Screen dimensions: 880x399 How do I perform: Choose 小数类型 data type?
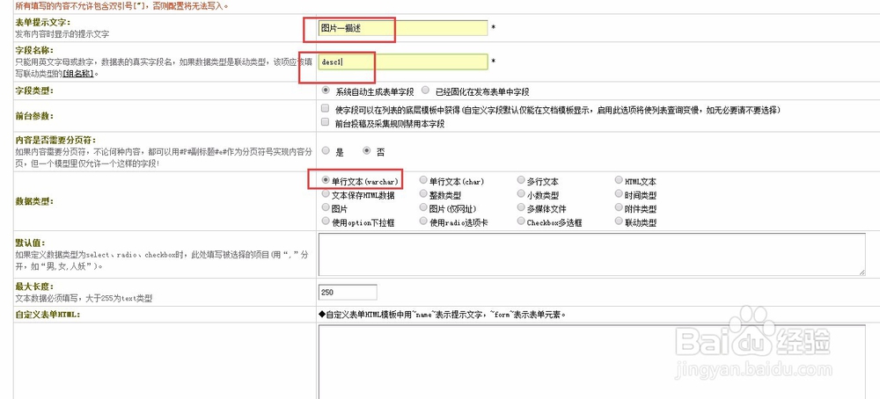(x=521, y=194)
